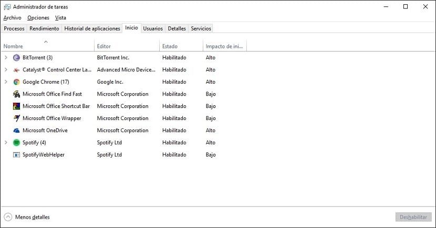Select the Microsoft Office Wrapper name
The width and height of the screenshot is (436, 228).
click(x=51, y=118)
